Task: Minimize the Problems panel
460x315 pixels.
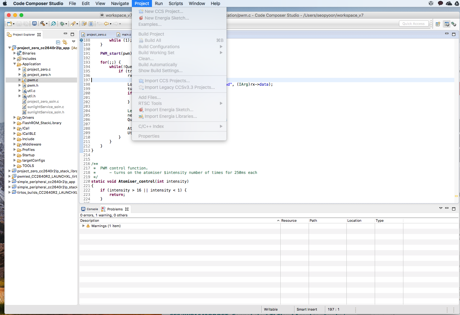Action: [447, 208]
